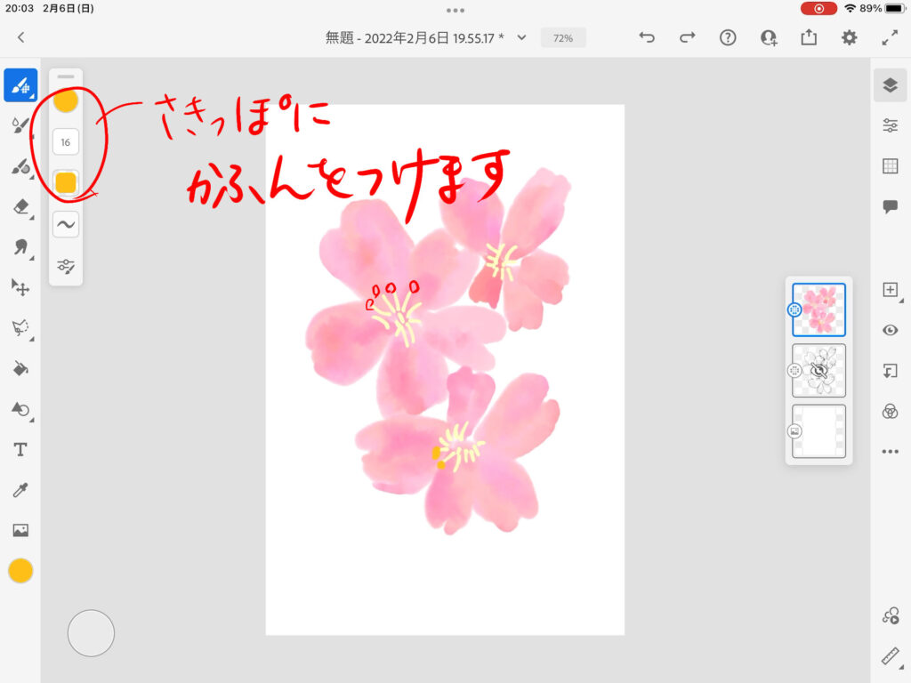The height and width of the screenshot is (683, 911).
Task: Open the yellow foreground color swatch
Action: tap(20, 571)
